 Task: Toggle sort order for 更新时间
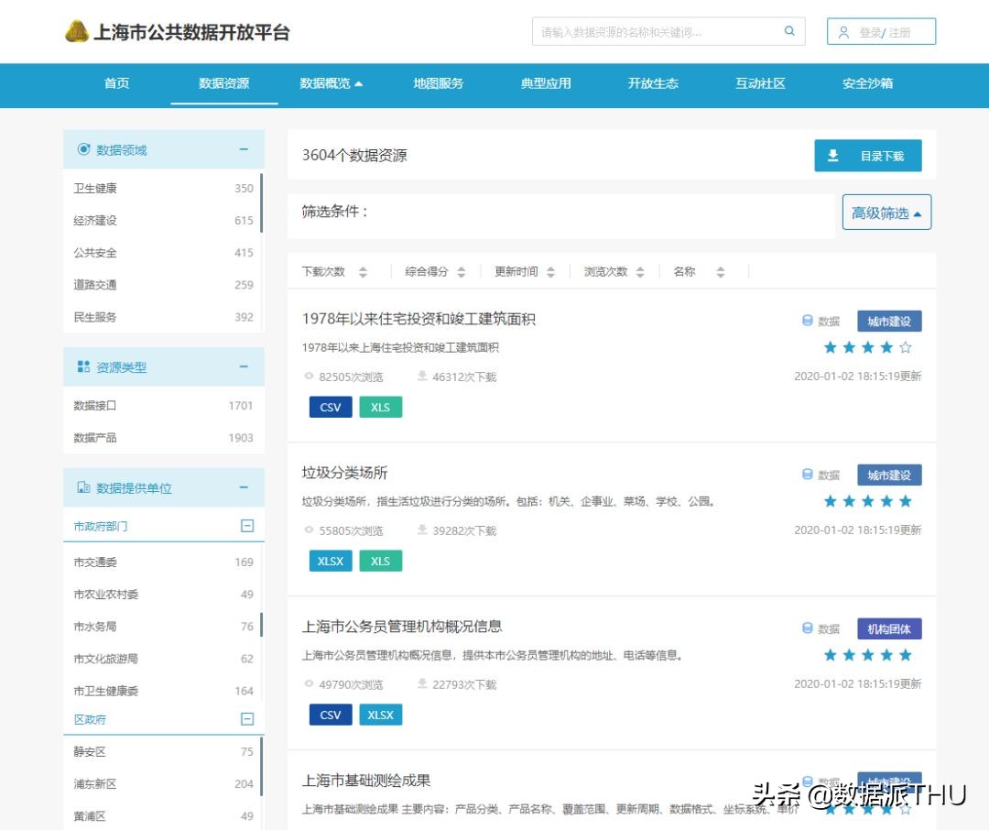[x=550, y=271]
